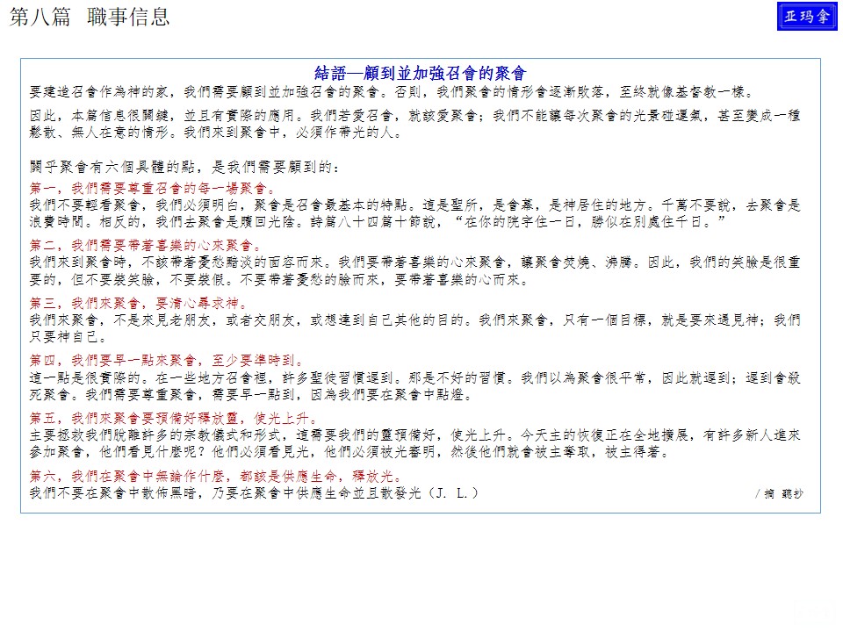Click the blue 亞瑪拿 button

tap(807, 17)
